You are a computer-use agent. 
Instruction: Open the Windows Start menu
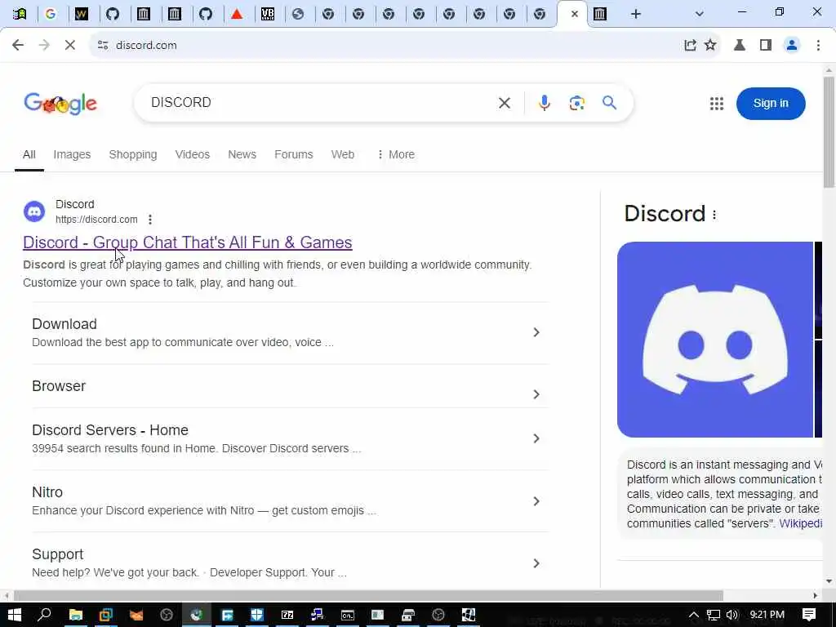click(x=15, y=615)
